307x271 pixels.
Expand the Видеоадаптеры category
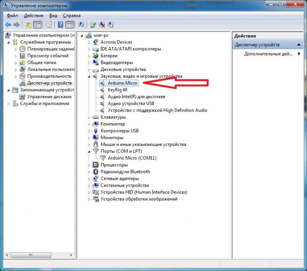tap(89, 63)
